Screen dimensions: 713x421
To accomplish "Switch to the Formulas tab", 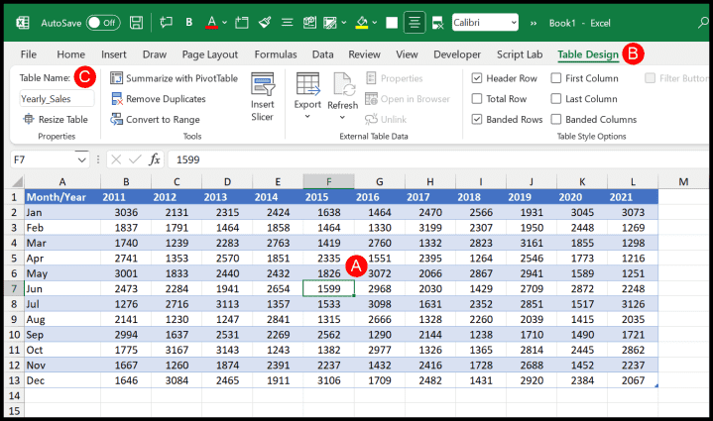I will [275, 54].
